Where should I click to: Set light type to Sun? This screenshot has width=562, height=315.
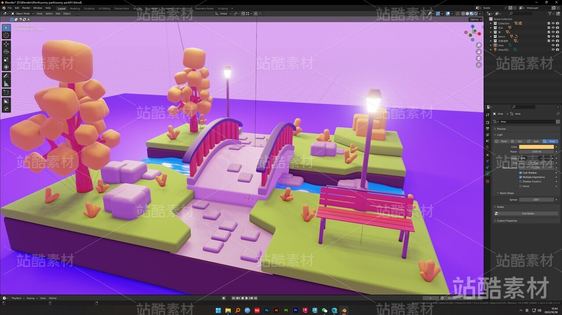[x=518, y=141]
